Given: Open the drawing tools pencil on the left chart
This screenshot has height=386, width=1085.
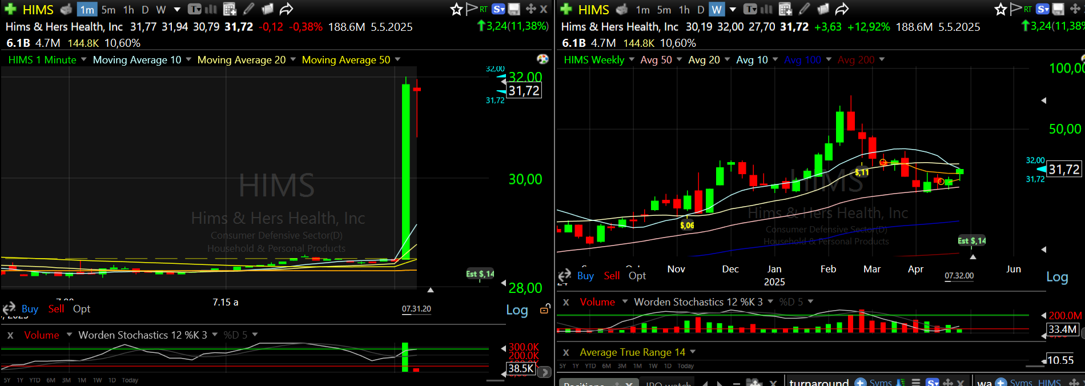Looking at the screenshot, I should (x=248, y=9).
